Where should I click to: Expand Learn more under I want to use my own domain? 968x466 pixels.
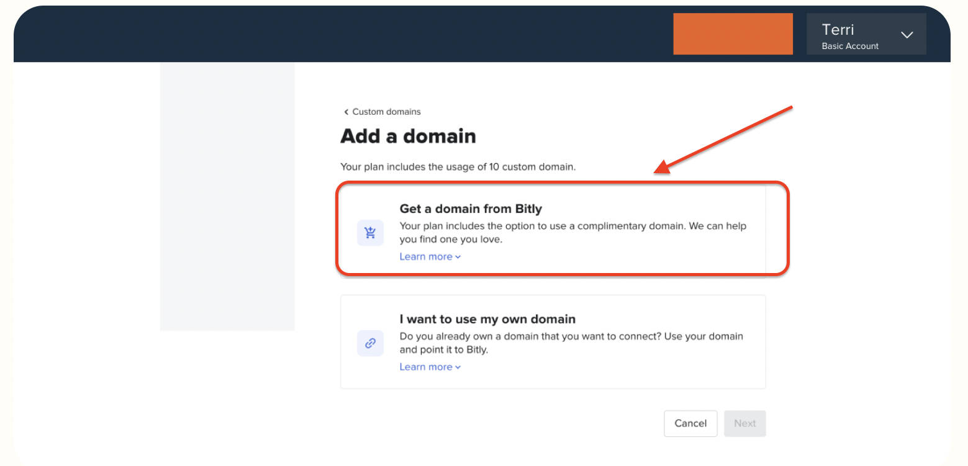coord(430,367)
